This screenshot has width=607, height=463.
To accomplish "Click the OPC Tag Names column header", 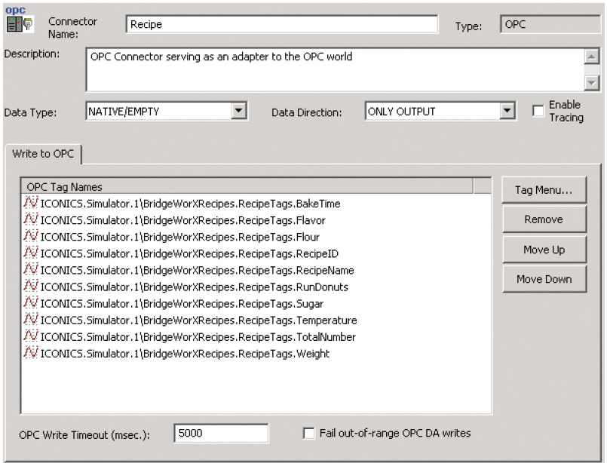I will coord(247,186).
